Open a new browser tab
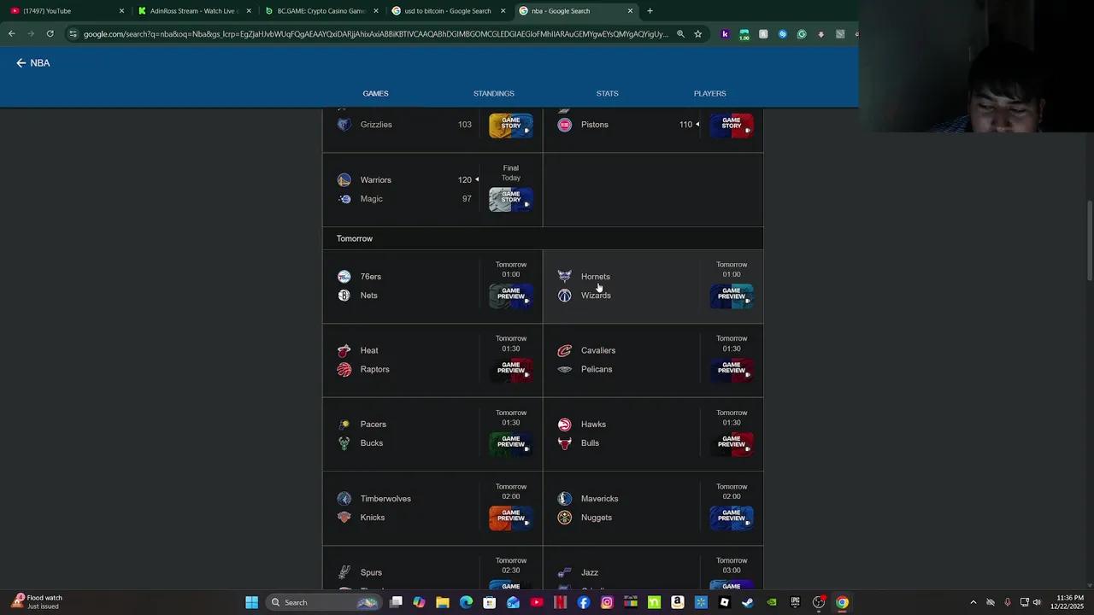 click(x=650, y=11)
